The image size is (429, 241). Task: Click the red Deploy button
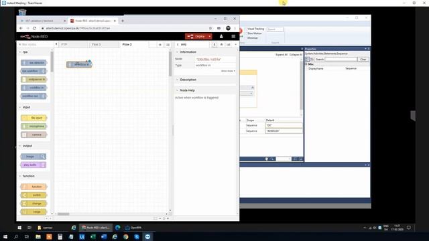pos(196,36)
